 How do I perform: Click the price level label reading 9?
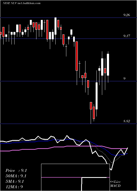tap(124, 79)
